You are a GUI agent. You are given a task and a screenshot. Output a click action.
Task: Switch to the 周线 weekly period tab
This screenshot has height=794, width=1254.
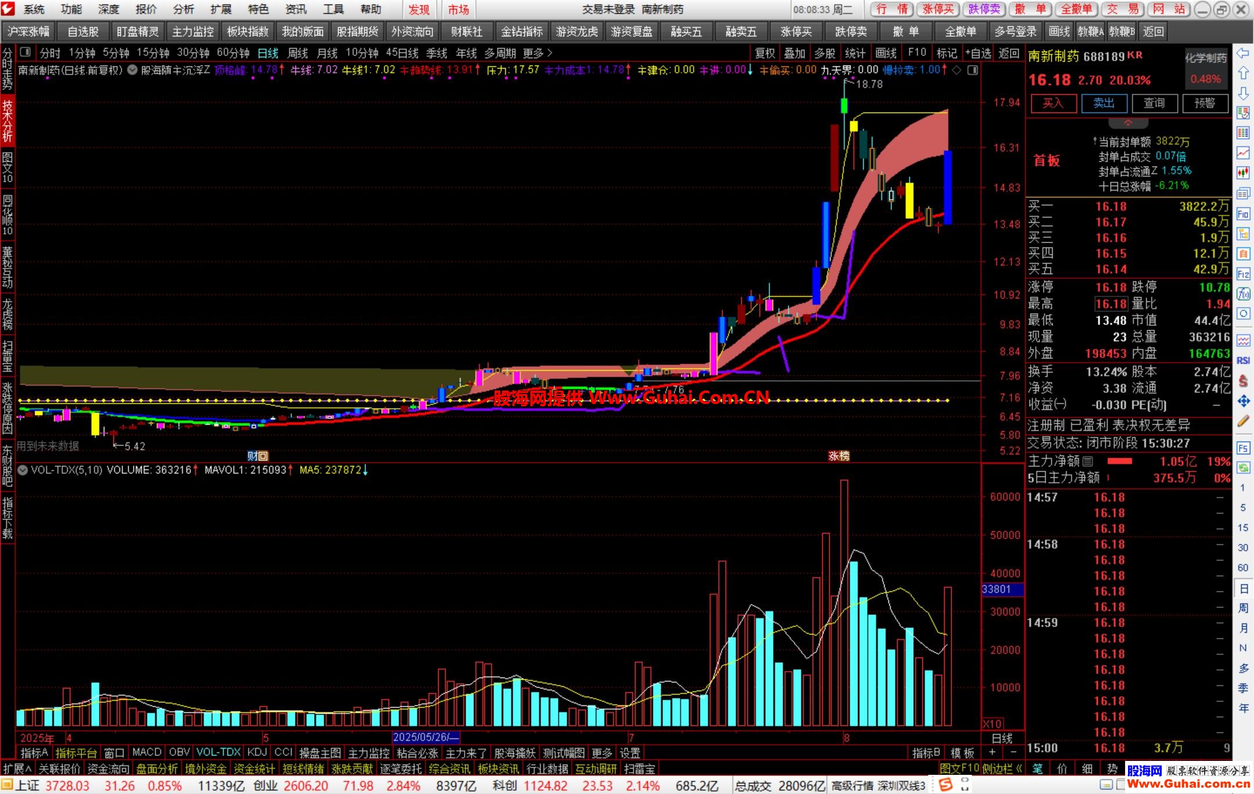point(298,53)
